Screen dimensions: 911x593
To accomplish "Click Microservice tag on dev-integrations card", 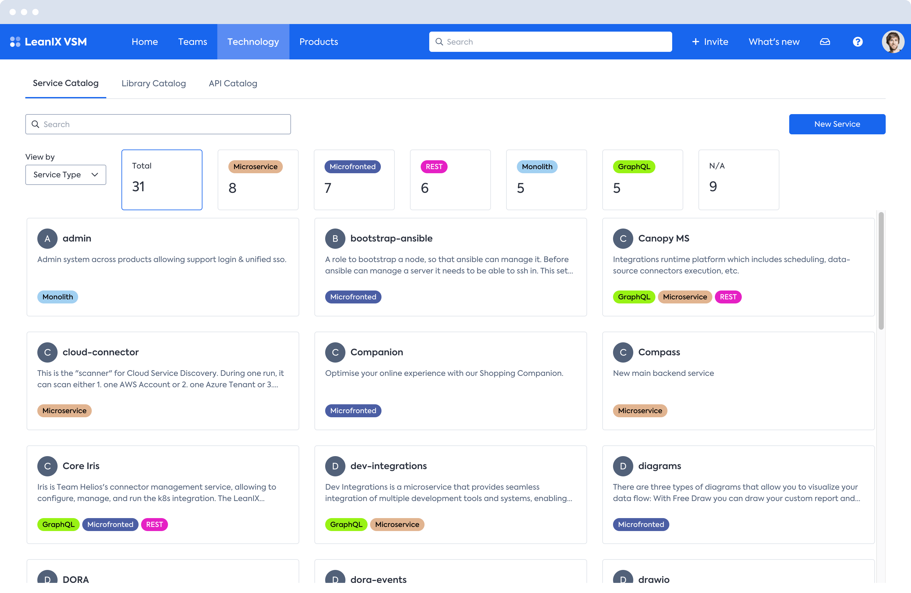I will (397, 524).
